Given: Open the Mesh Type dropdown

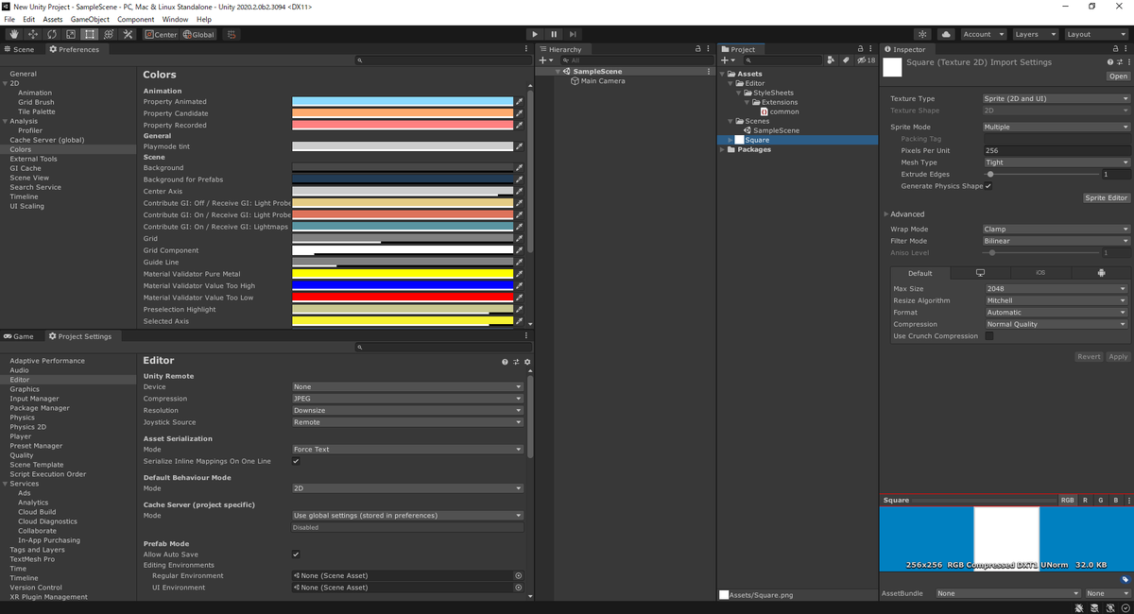Looking at the screenshot, I should pyautogui.click(x=1057, y=162).
